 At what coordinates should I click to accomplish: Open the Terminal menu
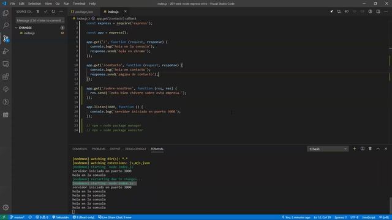[79, 4]
